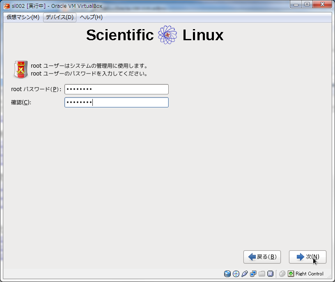Click the mouse integration status icon
Viewport: 335px width, 282px height.
(282, 274)
